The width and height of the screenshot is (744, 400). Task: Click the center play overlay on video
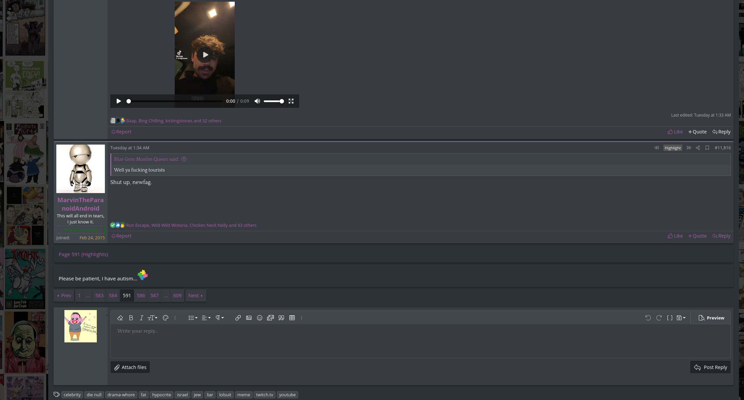pos(205,55)
